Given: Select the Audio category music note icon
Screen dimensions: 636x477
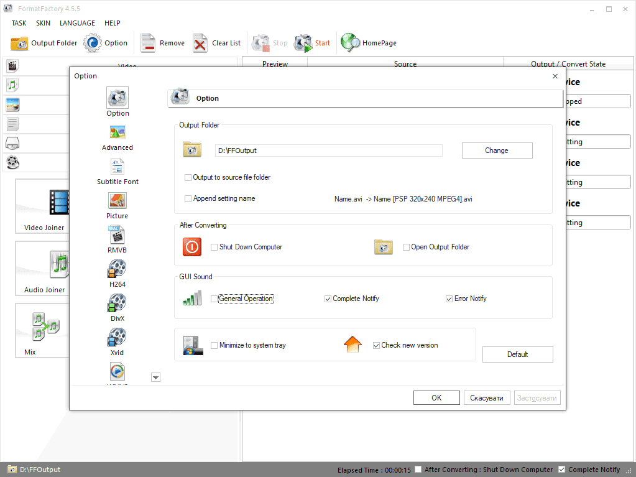Looking at the screenshot, I should 12,85.
